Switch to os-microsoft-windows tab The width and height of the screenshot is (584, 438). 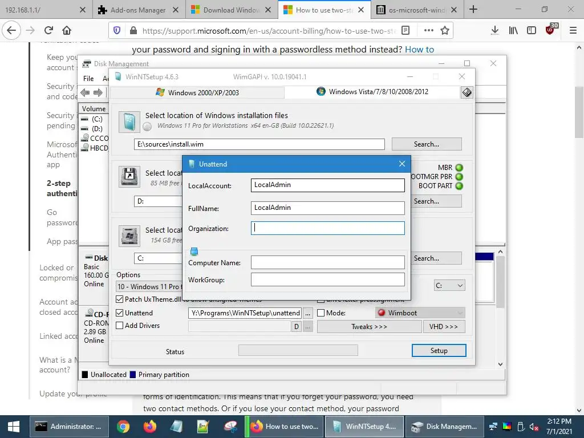click(x=417, y=10)
